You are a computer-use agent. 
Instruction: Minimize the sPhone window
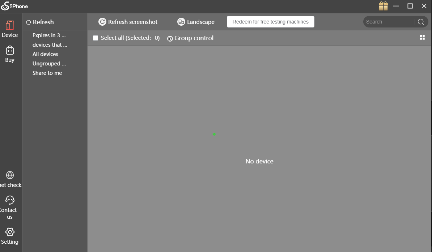click(396, 6)
